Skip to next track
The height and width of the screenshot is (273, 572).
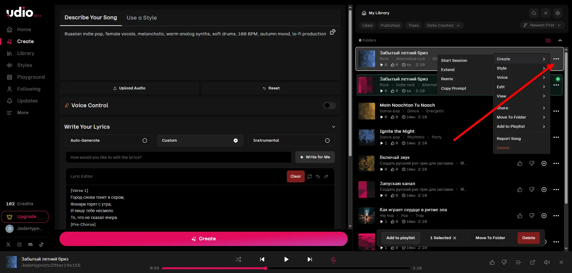[x=310, y=259]
